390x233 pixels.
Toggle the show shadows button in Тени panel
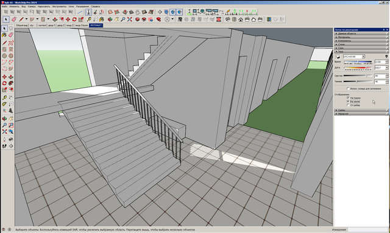[x=338, y=57]
